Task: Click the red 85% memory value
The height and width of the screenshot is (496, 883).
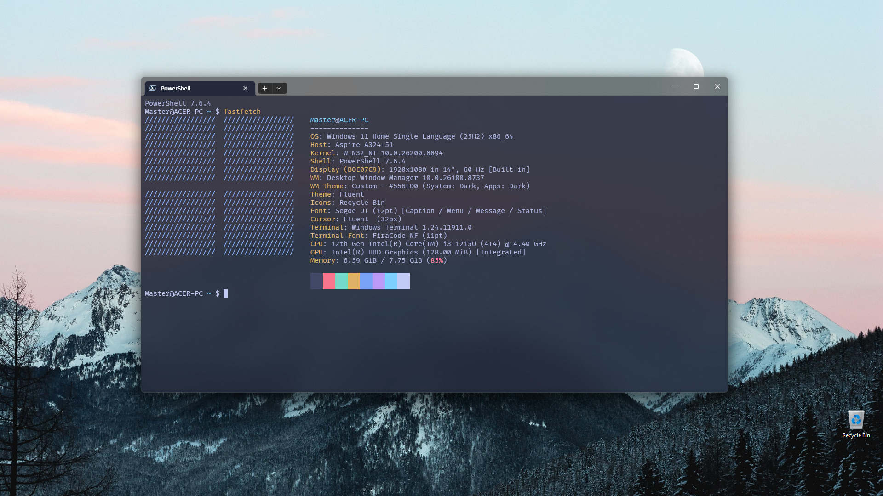Action: [x=436, y=260]
